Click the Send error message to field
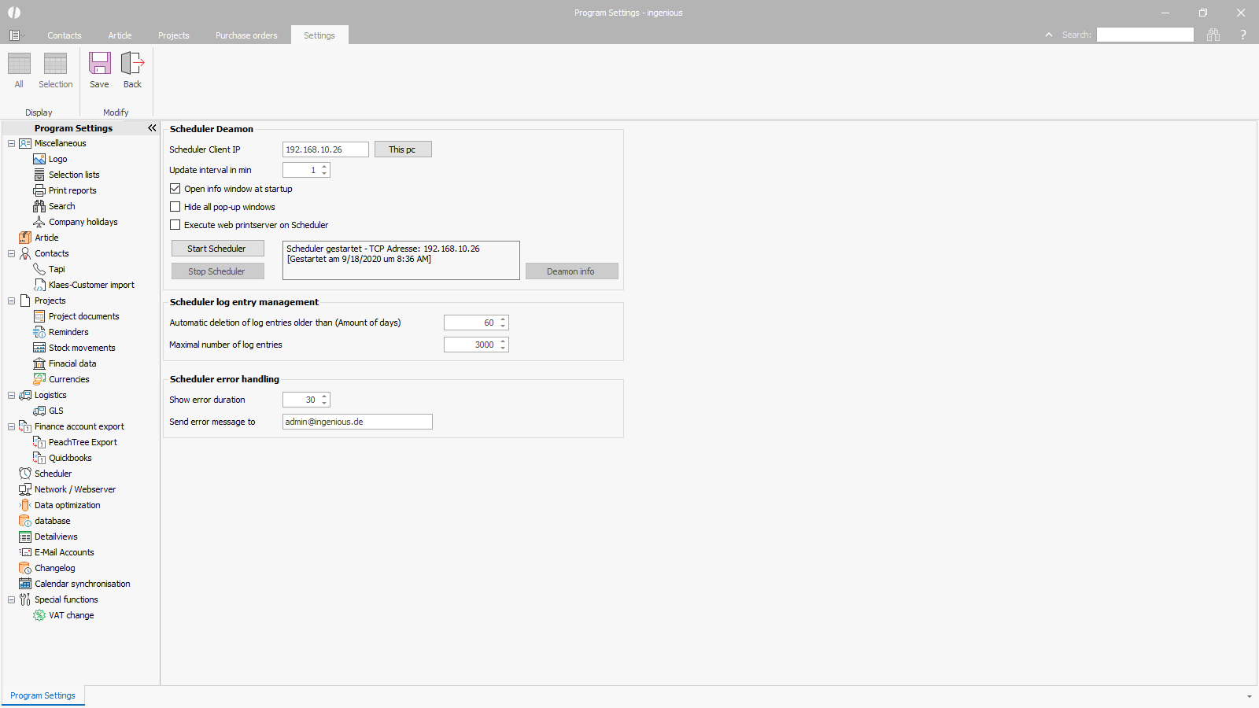This screenshot has width=1259, height=708. pyautogui.click(x=357, y=422)
